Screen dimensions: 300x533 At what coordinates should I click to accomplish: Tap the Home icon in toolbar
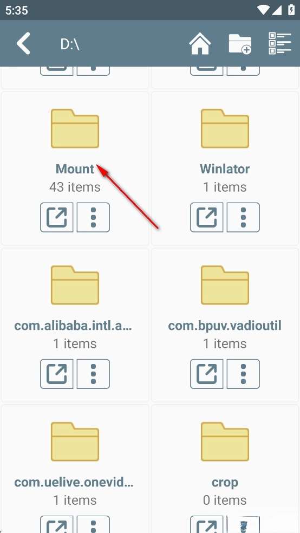coord(200,43)
